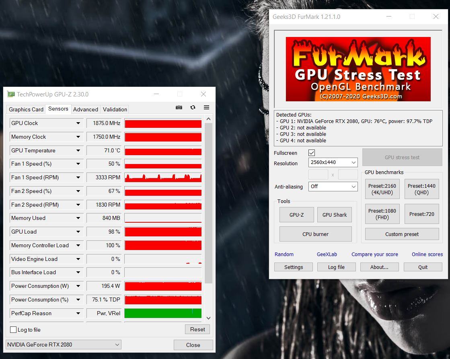Enable Fullscreen mode in FurMark
450x359 pixels.
pyautogui.click(x=312, y=153)
